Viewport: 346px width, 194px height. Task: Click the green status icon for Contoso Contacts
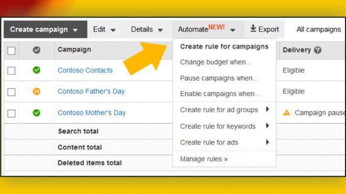pyautogui.click(x=36, y=70)
